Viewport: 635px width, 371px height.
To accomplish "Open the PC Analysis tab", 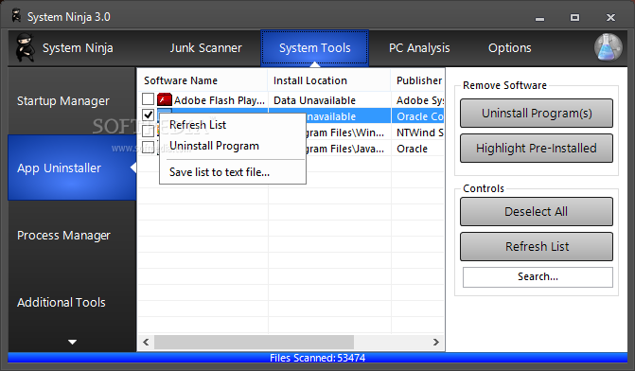I will 419,47.
